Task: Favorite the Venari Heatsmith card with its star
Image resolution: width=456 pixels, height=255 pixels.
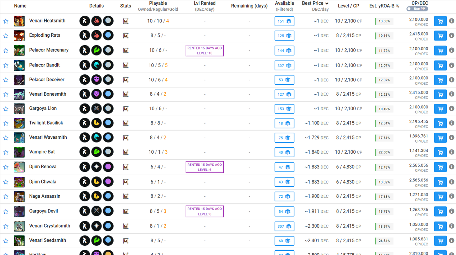Action: (6, 21)
